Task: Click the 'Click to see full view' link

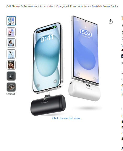Action: (x=66, y=118)
